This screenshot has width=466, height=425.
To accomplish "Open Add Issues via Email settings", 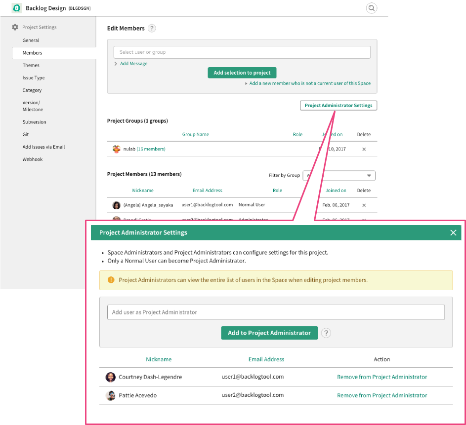I will point(43,147).
